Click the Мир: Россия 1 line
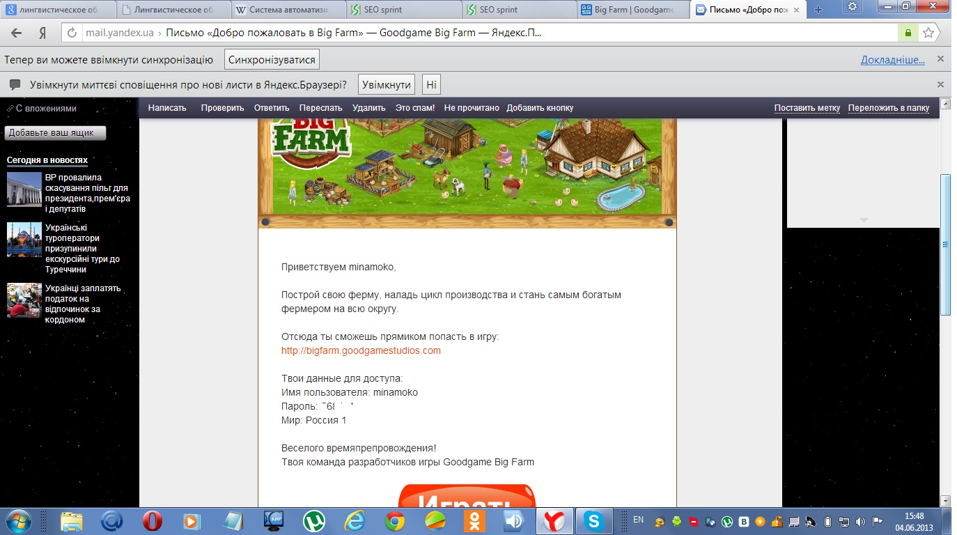The width and height of the screenshot is (957, 535). pos(313,420)
